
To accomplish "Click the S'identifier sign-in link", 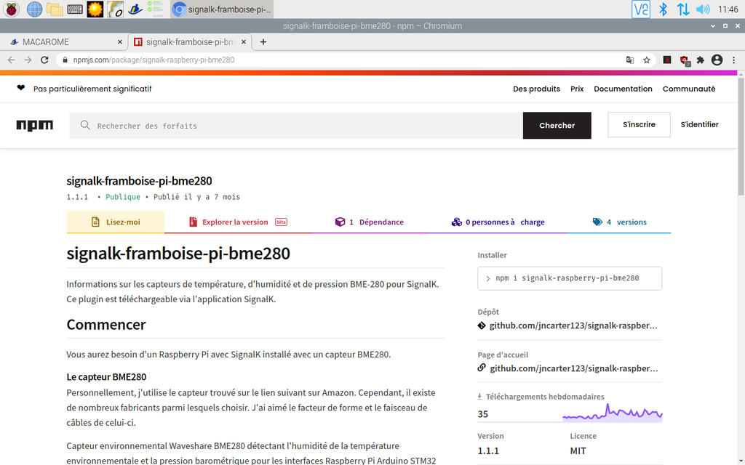I will [699, 125].
